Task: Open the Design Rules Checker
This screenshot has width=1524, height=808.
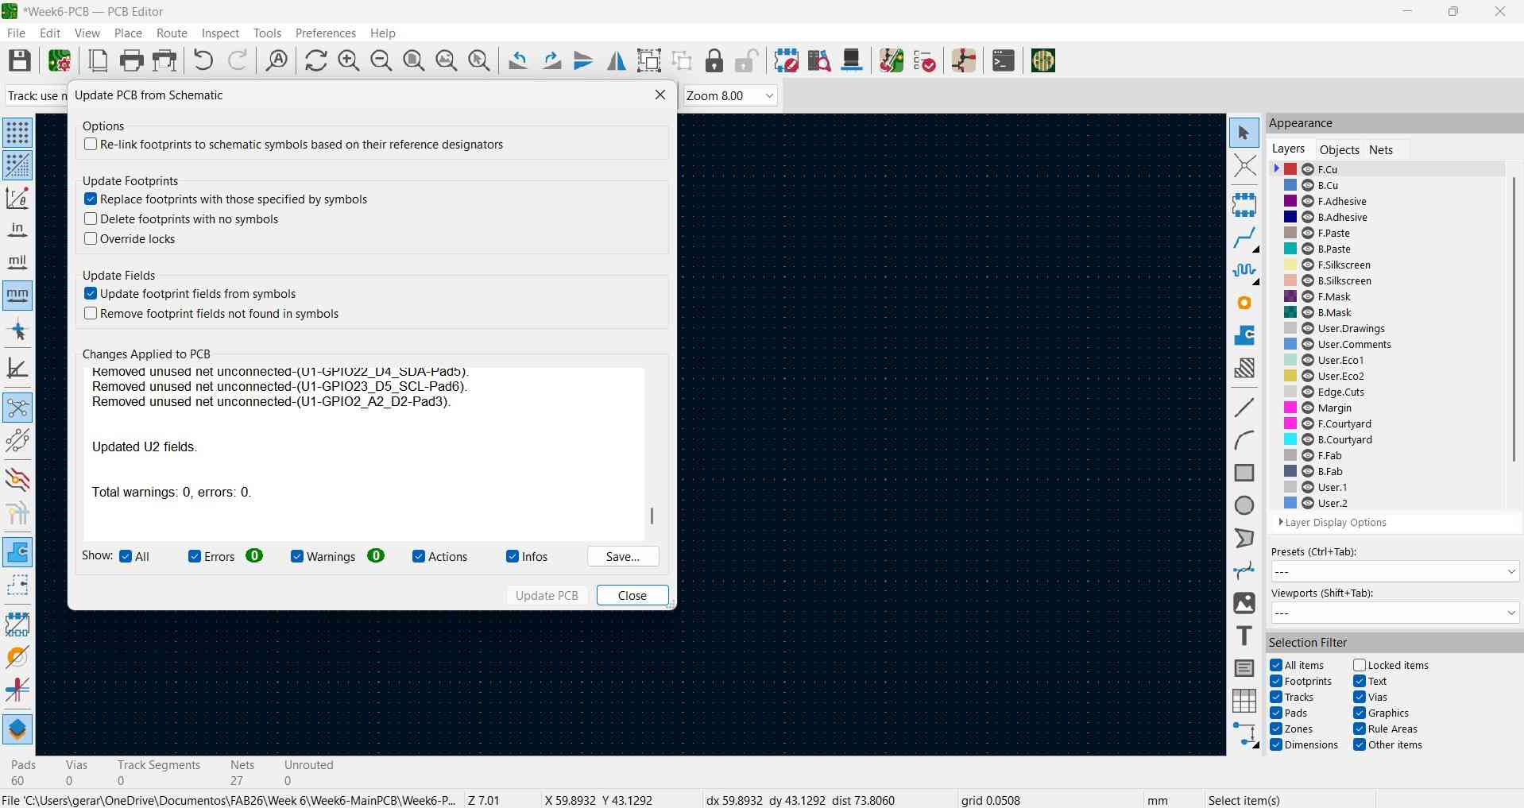Action: click(924, 60)
